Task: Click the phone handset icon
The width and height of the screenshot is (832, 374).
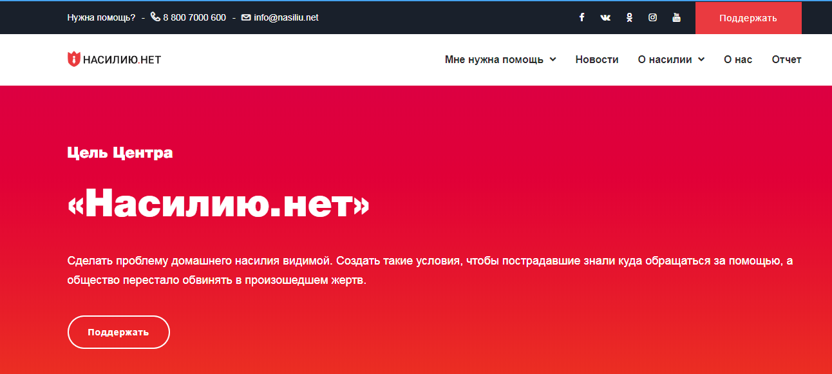Action: click(x=155, y=17)
